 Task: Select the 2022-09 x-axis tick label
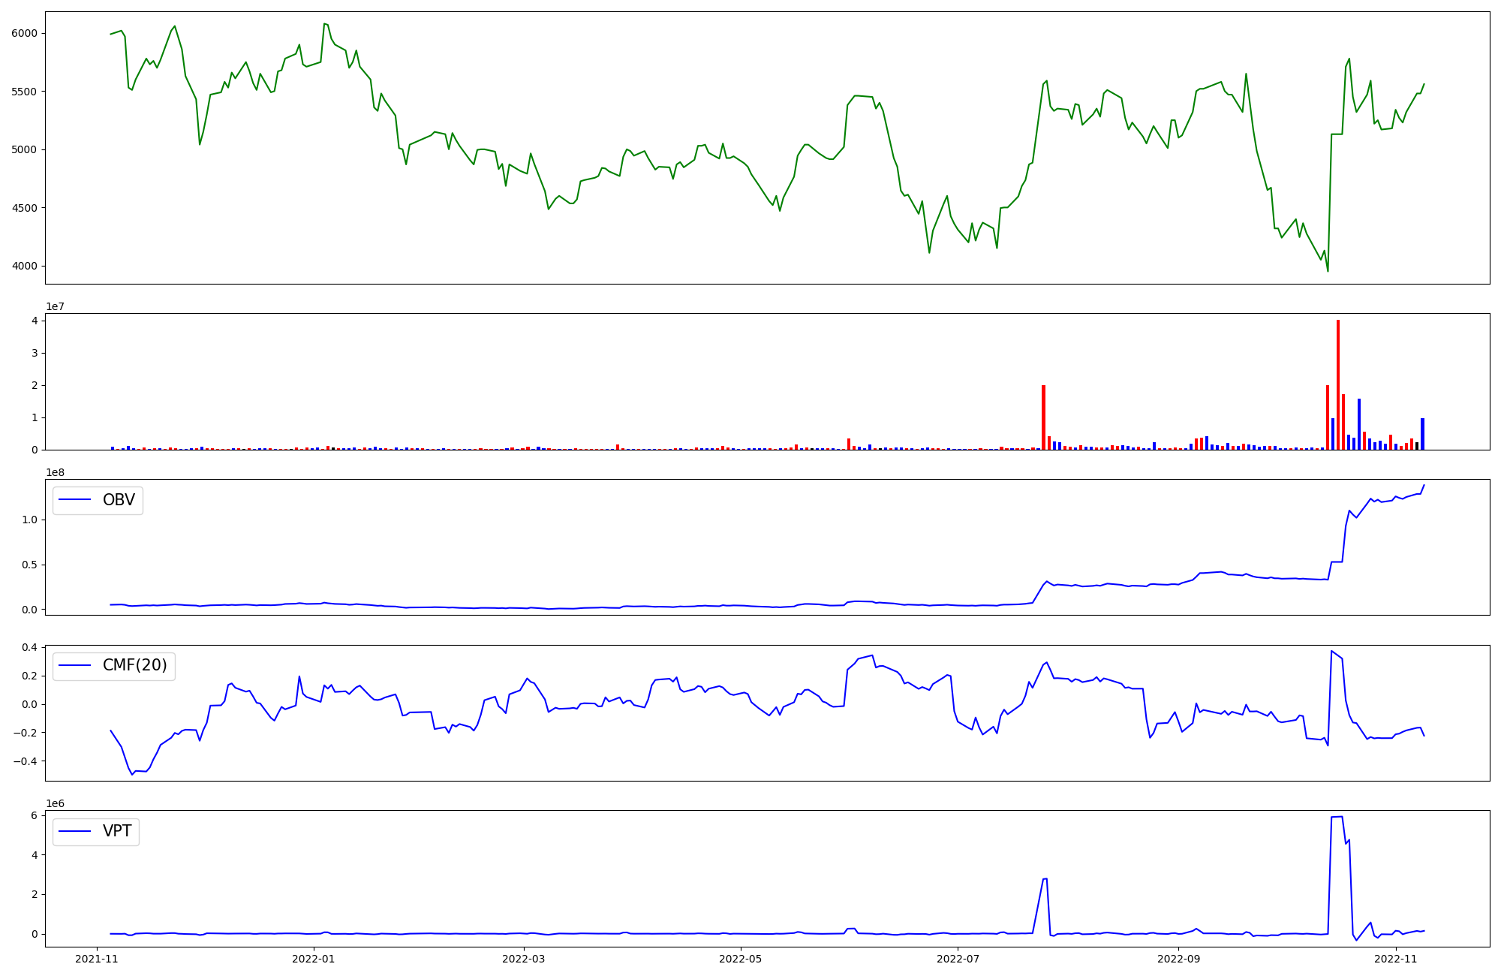point(1179,959)
